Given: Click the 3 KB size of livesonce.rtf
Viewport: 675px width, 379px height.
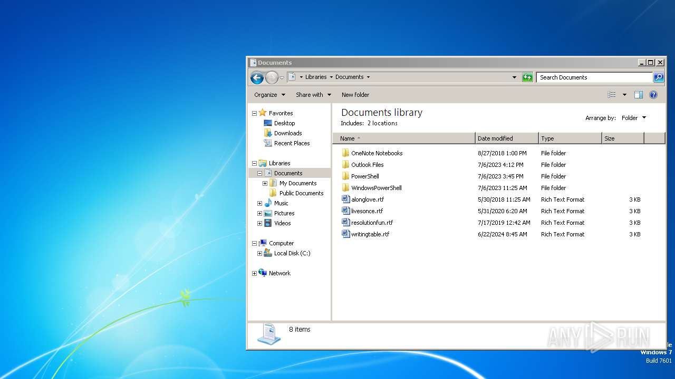Looking at the screenshot, I should (x=635, y=211).
